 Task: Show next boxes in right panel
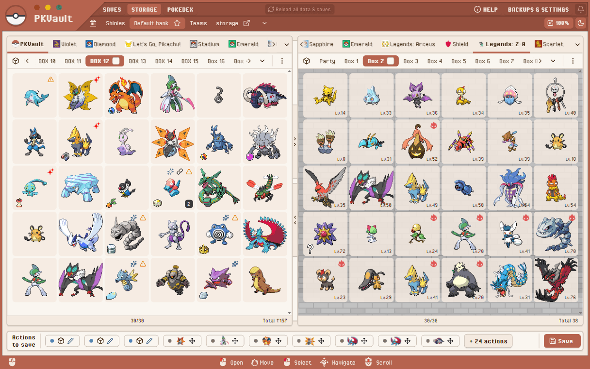[x=540, y=61]
